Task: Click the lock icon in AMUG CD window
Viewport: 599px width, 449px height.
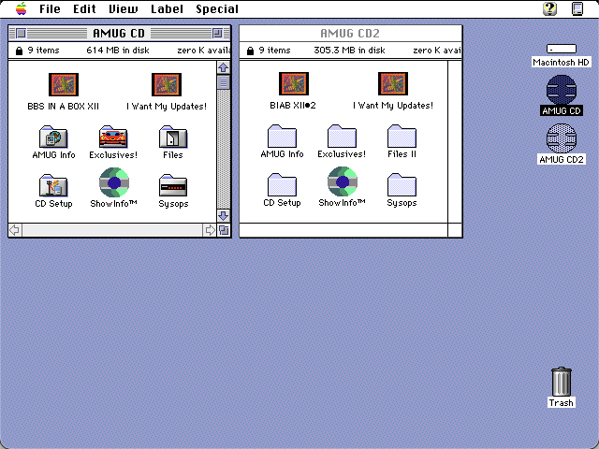Action: (19, 51)
